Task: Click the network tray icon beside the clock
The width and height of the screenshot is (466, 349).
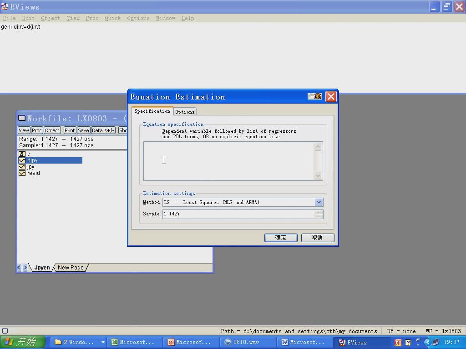Action: point(436,343)
